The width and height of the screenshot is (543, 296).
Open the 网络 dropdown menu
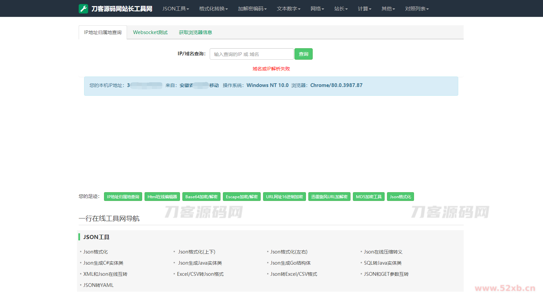tap(317, 9)
